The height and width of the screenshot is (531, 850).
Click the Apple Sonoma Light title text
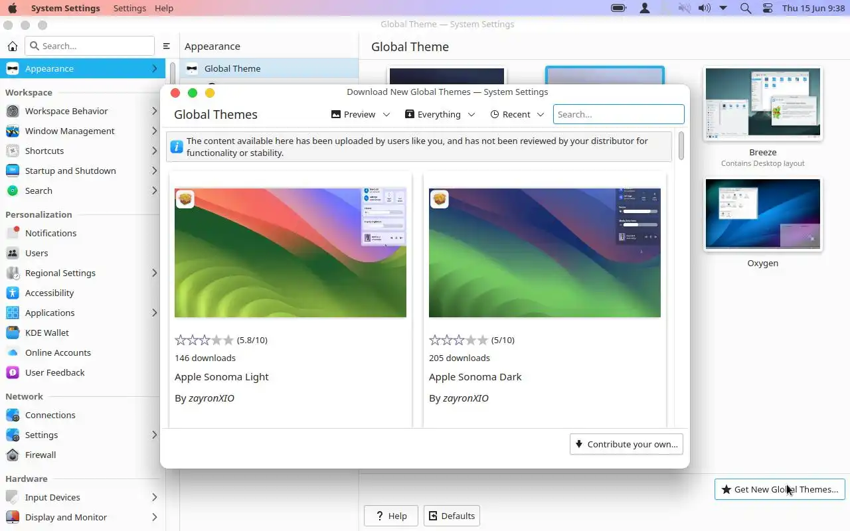[222, 376]
